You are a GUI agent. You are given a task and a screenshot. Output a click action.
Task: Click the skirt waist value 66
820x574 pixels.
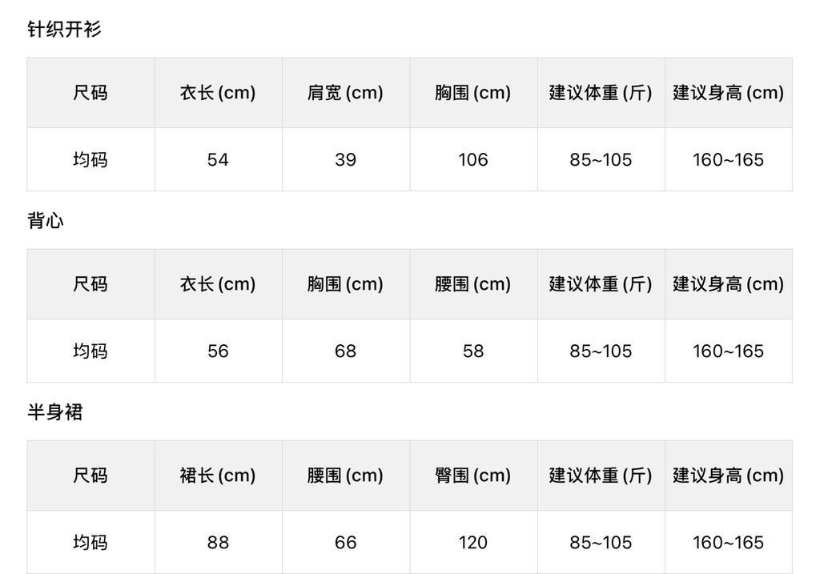coord(345,543)
